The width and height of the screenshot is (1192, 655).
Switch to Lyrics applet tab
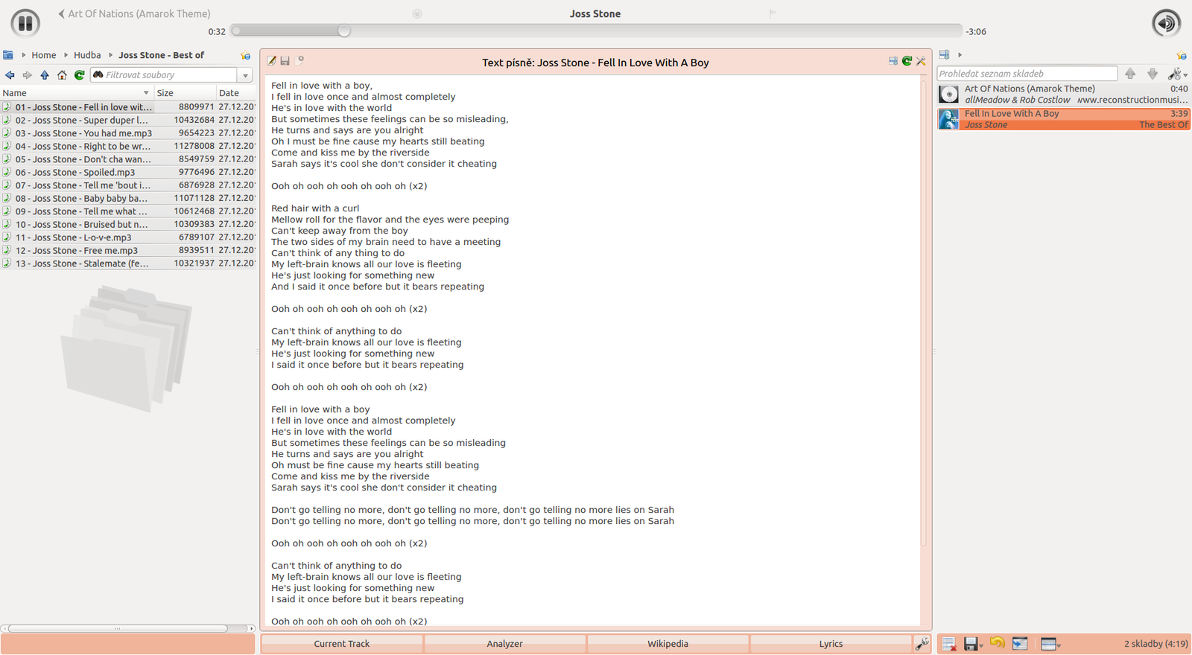click(831, 644)
